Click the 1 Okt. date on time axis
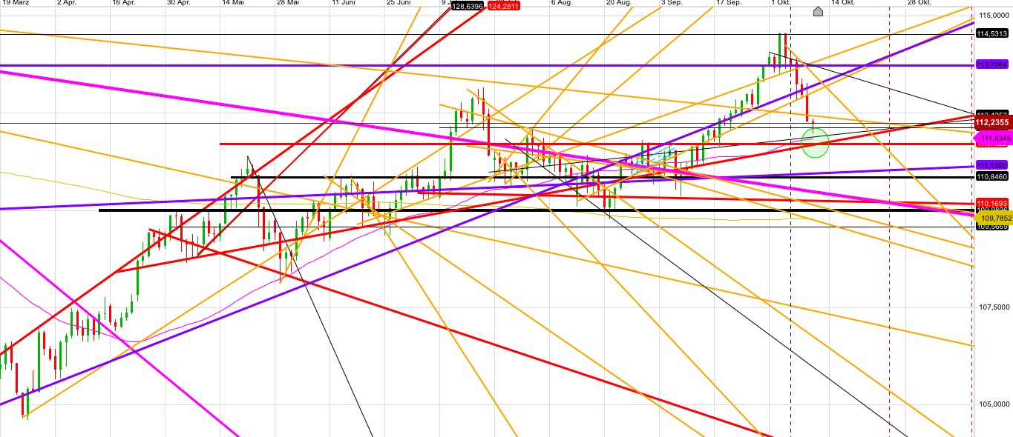 click(x=781, y=3)
